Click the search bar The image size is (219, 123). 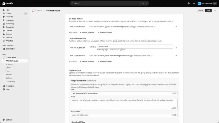pyautogui.click(x=109, y=4)
